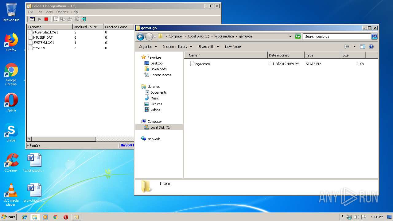Select Network in the navigation pane
This screenshot has width=393, height=221.
pos(153,139)
